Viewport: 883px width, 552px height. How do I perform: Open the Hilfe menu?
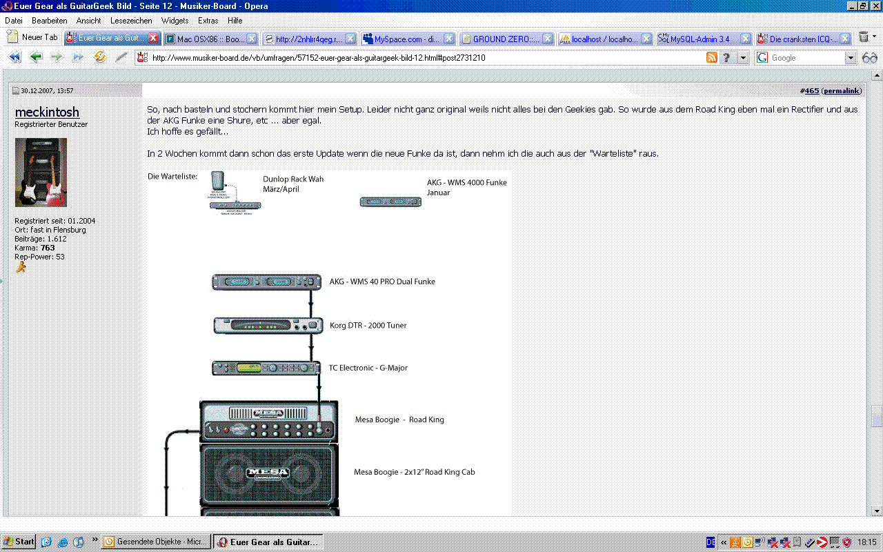point(235,21)
